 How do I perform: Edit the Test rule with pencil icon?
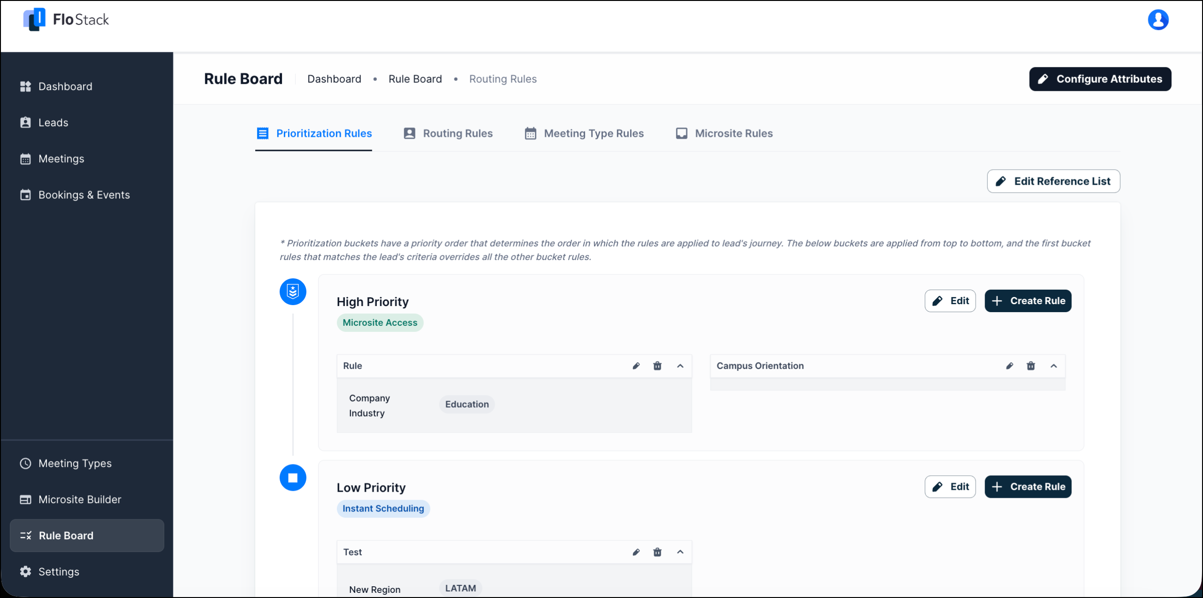(636, 552)
